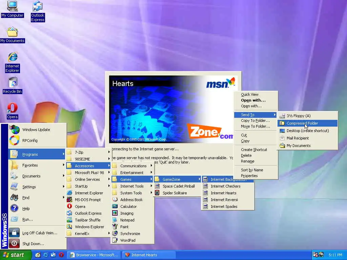This screenshot has height=260, width=347.
Task: Expand the Favorites submenu in Start menu
Action: (37, 165)
